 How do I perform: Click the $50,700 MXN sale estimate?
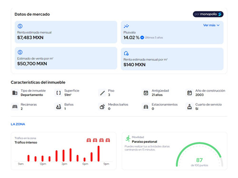32,64
